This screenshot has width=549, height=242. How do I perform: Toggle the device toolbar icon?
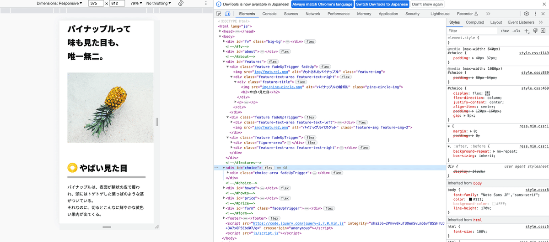click(228, 14)
